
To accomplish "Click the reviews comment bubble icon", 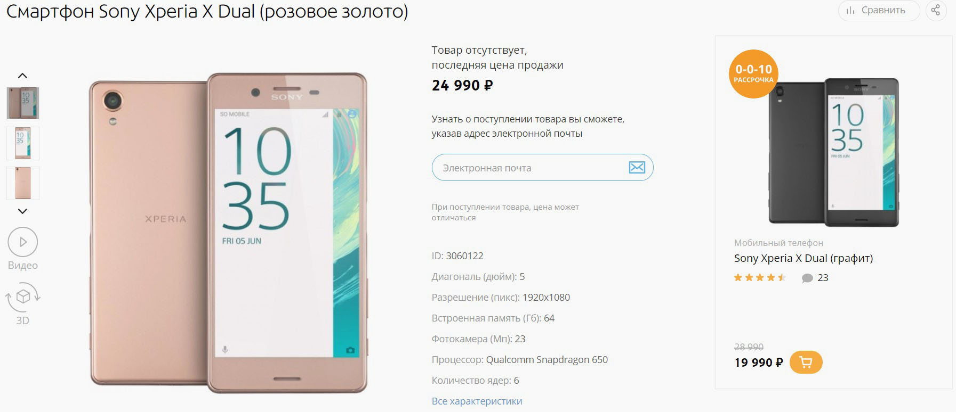I will 807,278.
